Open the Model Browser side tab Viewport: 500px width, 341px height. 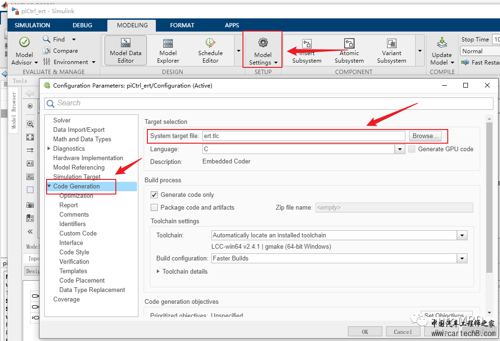pos(13,110)
